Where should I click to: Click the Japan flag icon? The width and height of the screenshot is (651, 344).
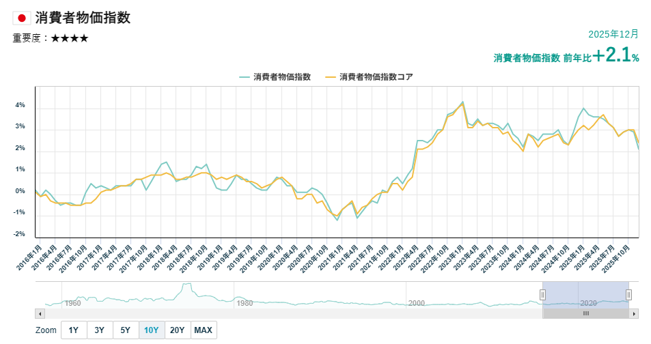pos(22,18)
